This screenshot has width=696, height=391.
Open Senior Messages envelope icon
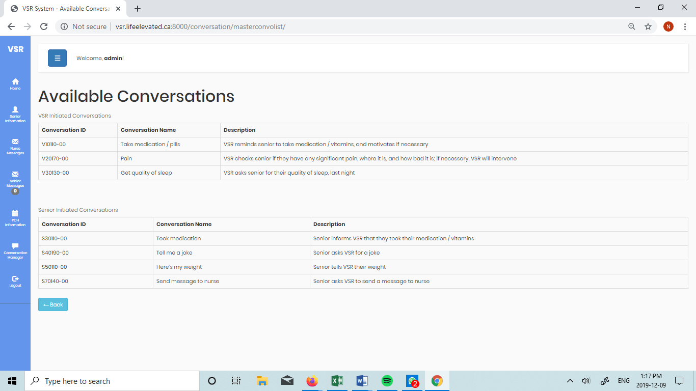point(15,174)
